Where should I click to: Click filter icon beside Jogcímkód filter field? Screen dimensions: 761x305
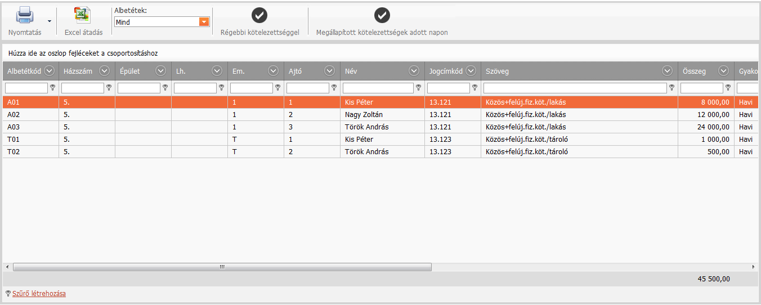point(474,88)
